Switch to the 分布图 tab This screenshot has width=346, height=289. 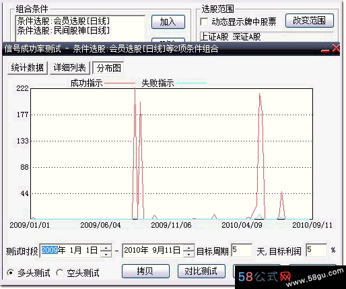tap(108, 68)
